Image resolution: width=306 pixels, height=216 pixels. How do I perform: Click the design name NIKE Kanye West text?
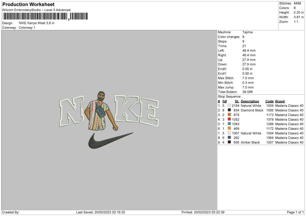tap(37, 23)
